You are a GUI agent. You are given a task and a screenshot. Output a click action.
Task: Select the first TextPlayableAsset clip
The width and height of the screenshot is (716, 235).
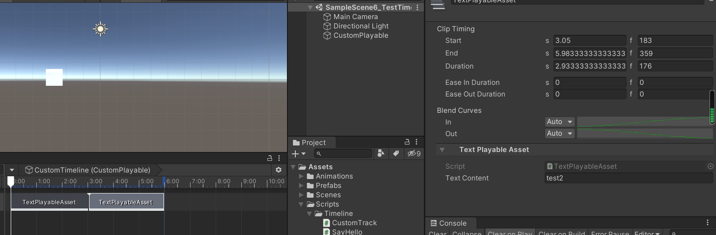point(49,202)
